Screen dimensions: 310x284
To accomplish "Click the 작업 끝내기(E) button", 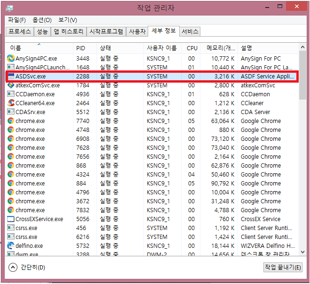I will click(283, 268).
